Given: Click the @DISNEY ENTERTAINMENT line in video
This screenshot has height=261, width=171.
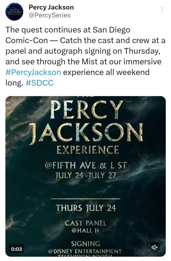Looking at the screenshot, I should click(x=85, y=251).
